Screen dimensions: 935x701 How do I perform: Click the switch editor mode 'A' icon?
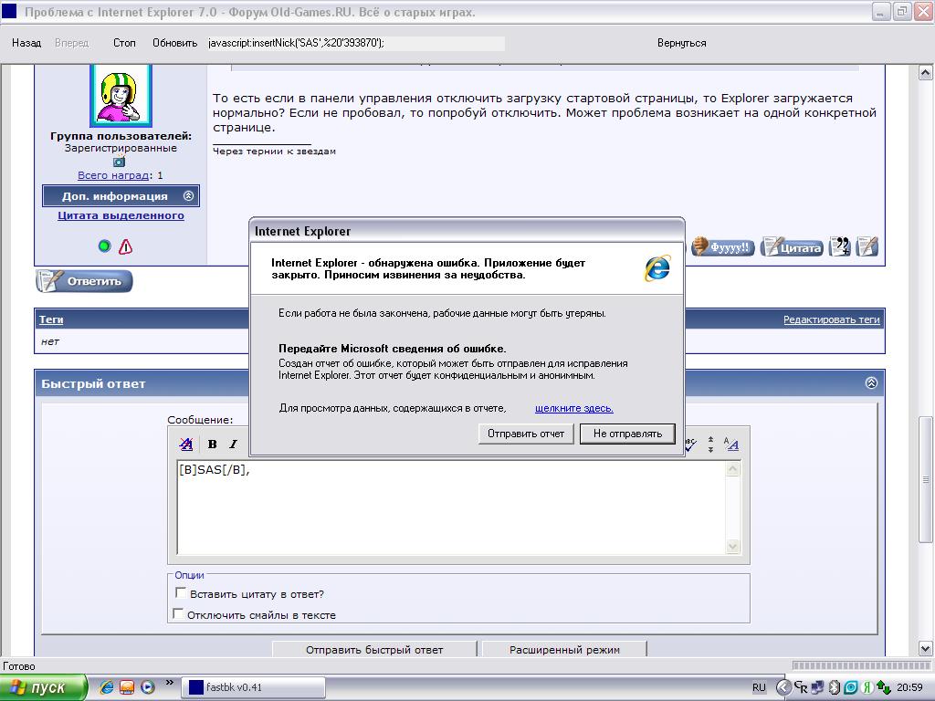(x=731, y=445)
